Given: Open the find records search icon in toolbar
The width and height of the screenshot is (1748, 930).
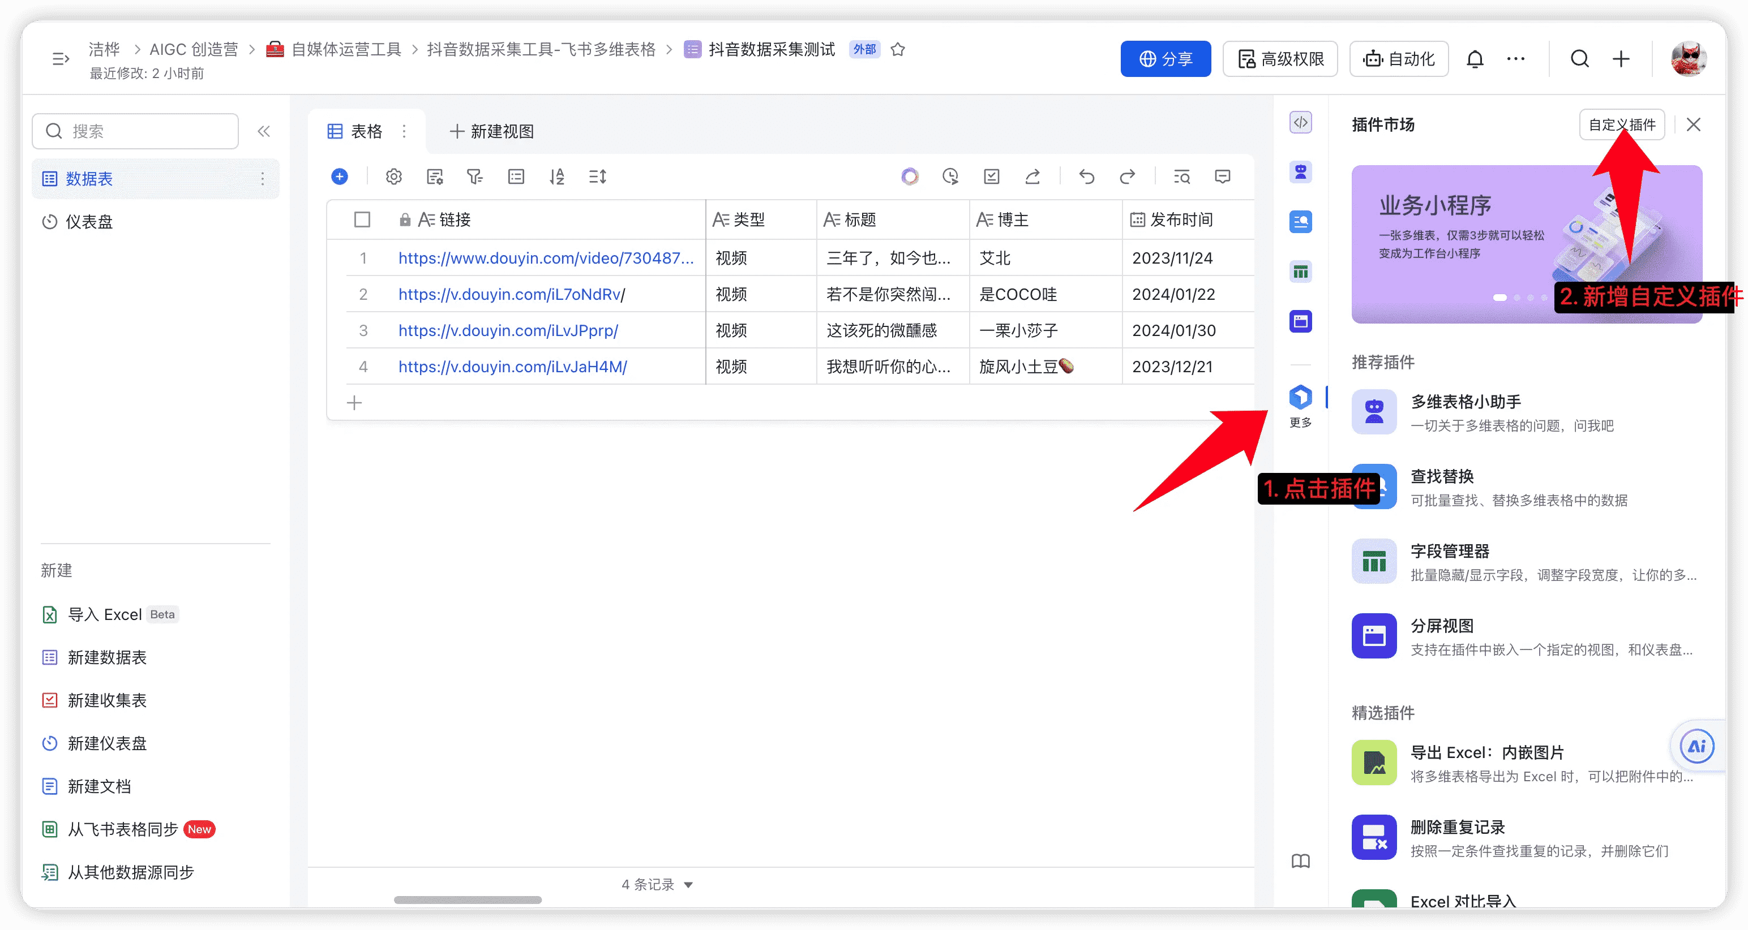Looking at the screenshot, I should [x=1181, y=177].
